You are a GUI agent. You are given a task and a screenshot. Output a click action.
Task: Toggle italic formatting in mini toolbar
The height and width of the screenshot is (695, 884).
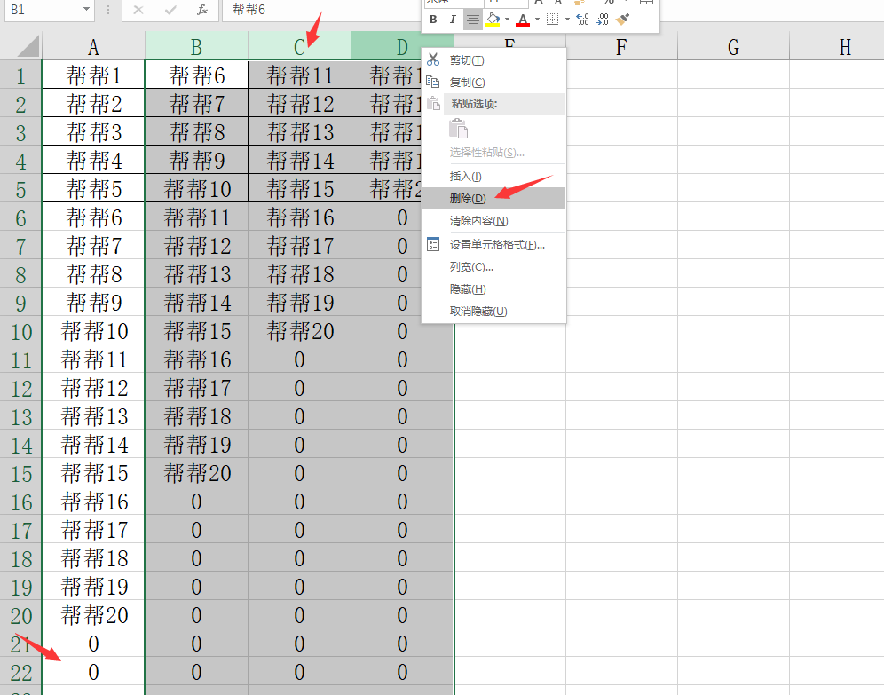pos(453,20)
